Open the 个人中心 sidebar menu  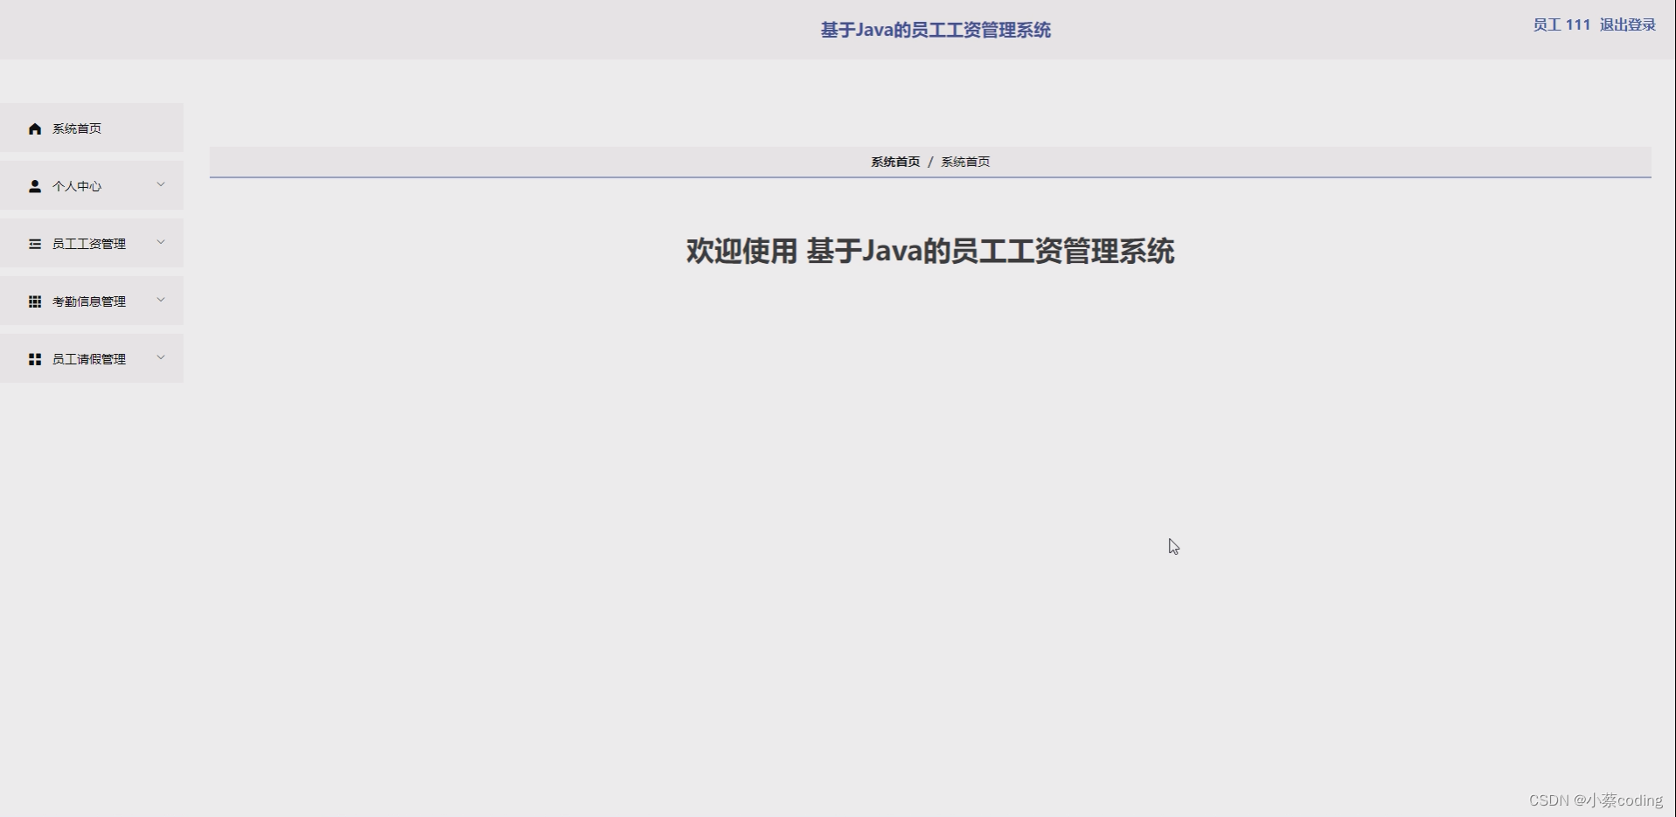(92, 185)
